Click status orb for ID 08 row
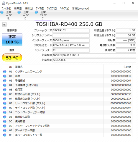138x142 pixels. (x=5, y=103)
